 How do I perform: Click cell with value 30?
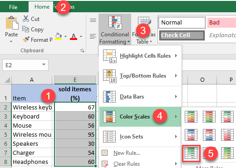point(75,143)
